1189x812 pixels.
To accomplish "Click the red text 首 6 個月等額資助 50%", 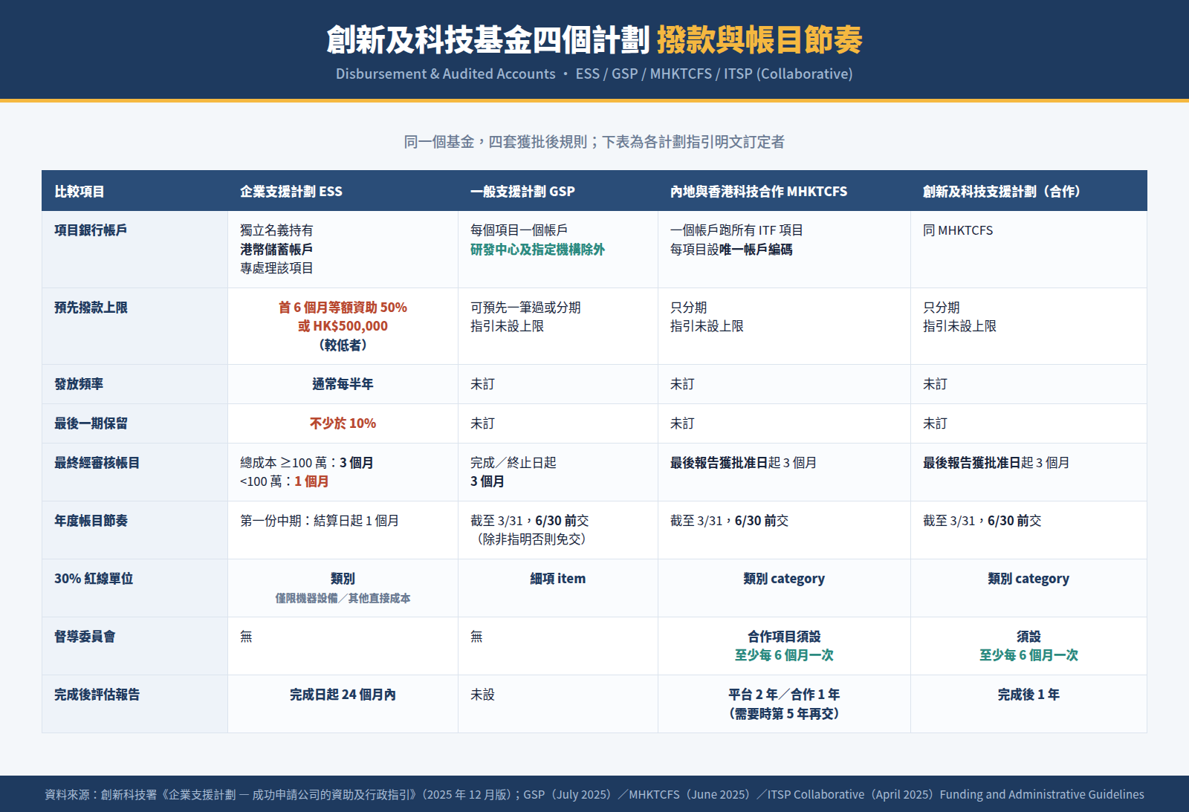I will 343,308.
